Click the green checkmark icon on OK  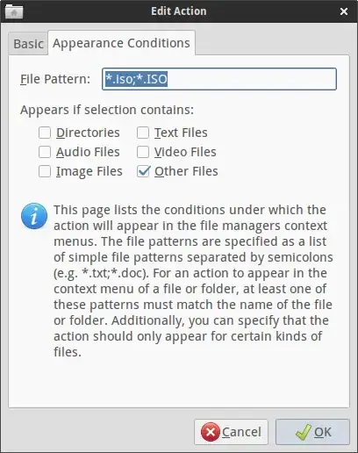(x=304, y=432)
